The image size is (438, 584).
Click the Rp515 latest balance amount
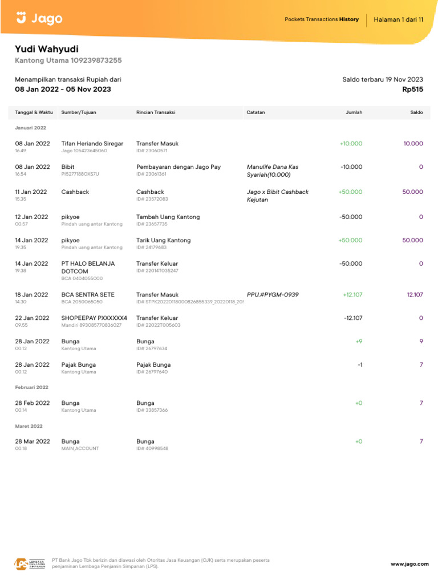(412, 89)
